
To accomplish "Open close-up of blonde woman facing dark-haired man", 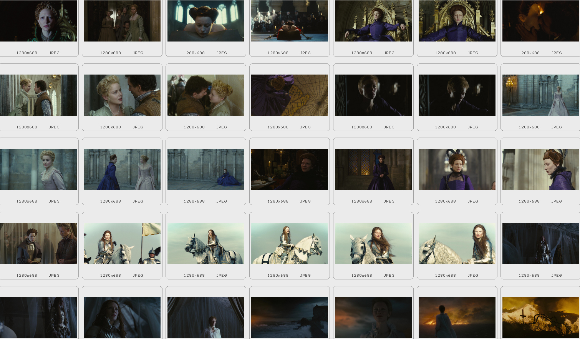I will click(x=122, y=95).
